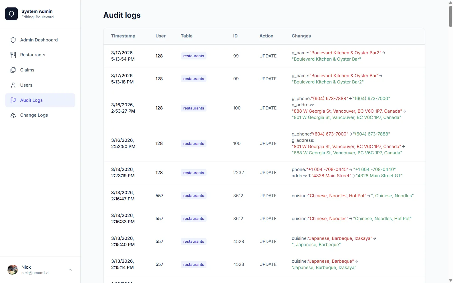Click the Audit Logs flag icon
Image resolution: width=453 pixels, height=283 pixels.
pyautogui.click(x=13, y=100)
